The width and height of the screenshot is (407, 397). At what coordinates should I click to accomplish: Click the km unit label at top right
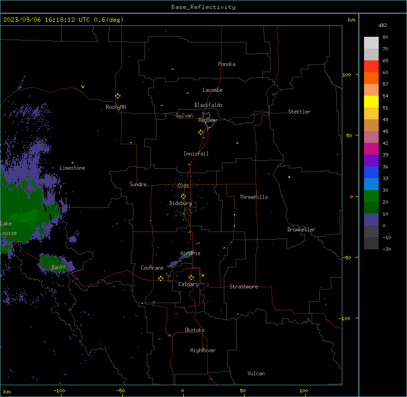click(x=352, y=20)
